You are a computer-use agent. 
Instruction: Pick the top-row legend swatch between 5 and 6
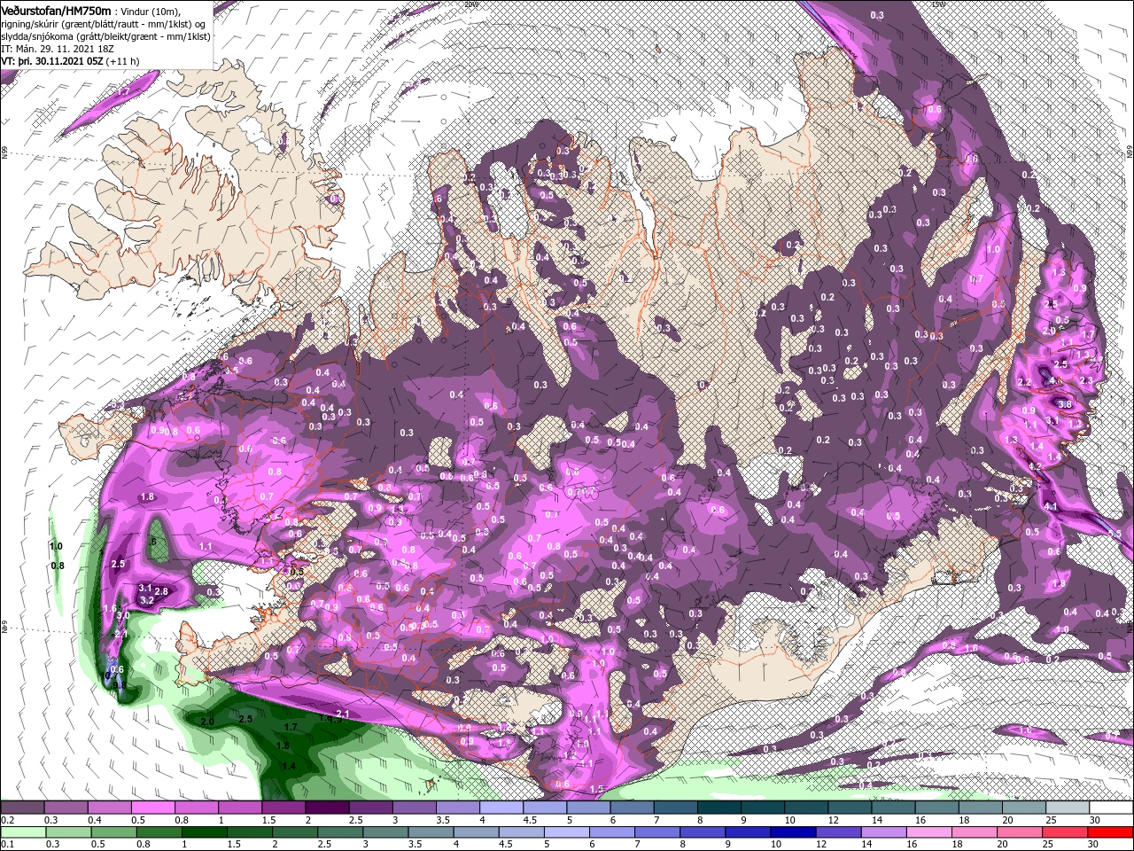click(588, 808)
